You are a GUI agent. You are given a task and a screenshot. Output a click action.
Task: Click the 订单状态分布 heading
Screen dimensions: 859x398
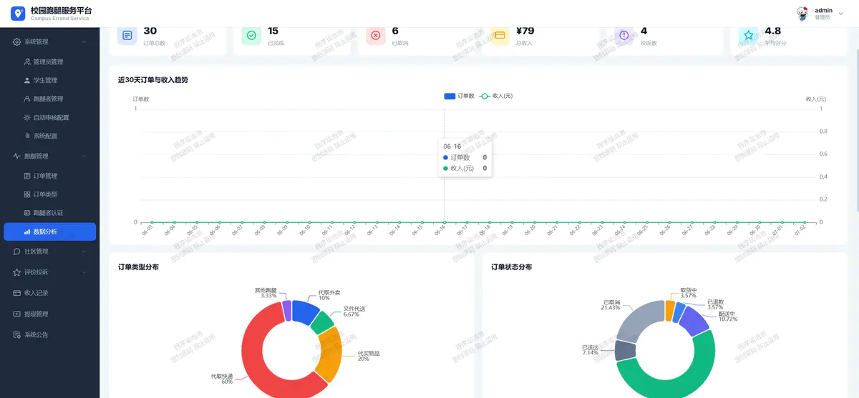click(x=511, y=267)
